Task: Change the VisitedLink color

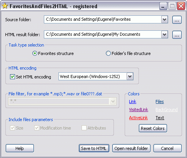Action: click(139, 110)
